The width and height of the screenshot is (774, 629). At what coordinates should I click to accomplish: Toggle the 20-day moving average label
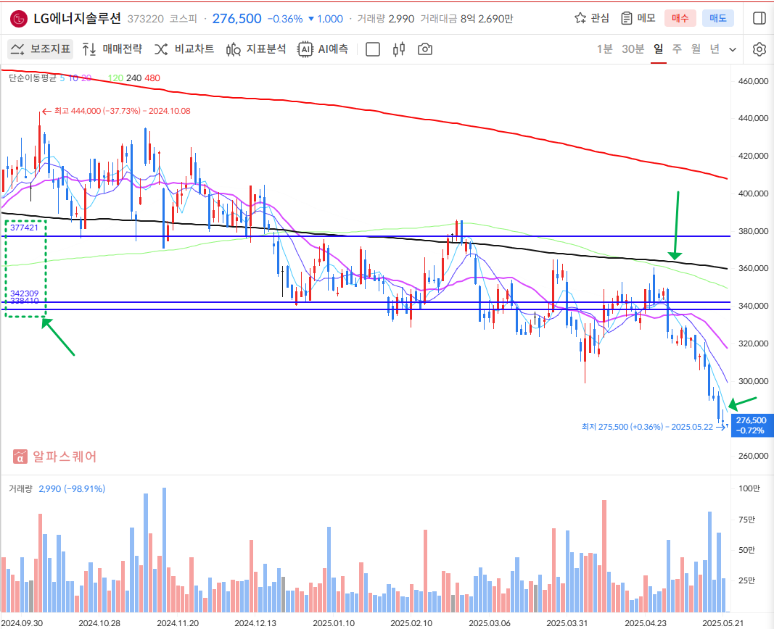86,78
